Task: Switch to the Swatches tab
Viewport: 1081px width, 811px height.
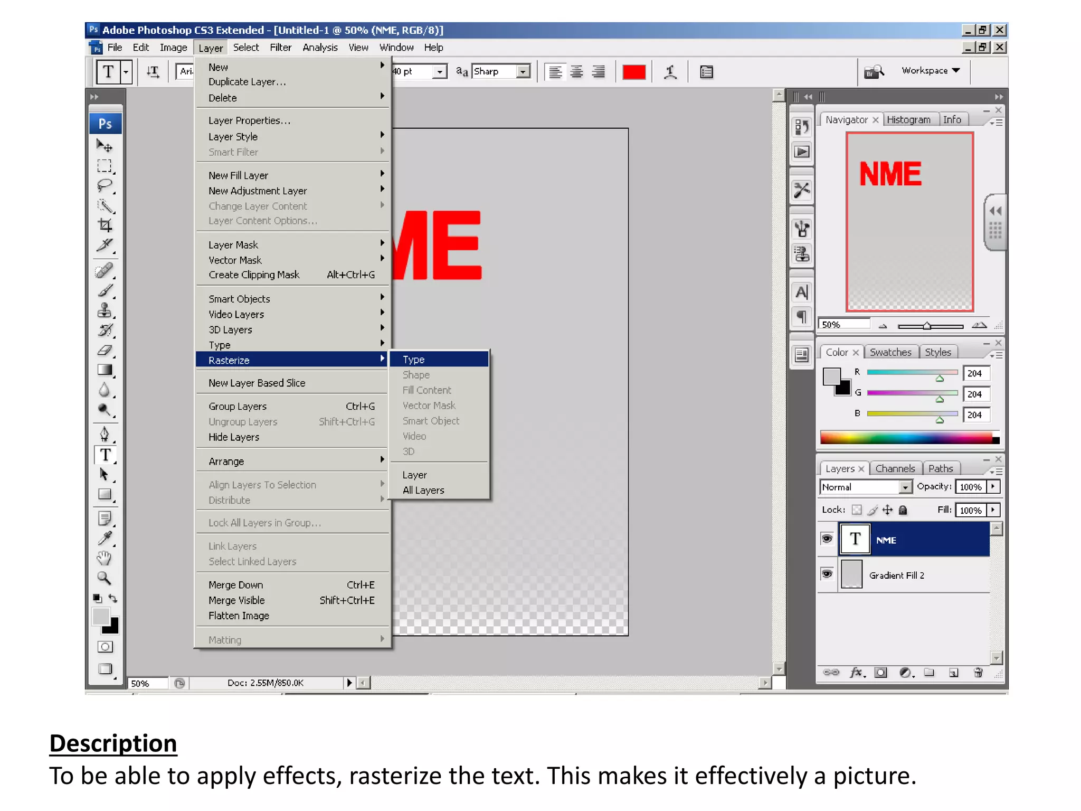Action: 890,352
